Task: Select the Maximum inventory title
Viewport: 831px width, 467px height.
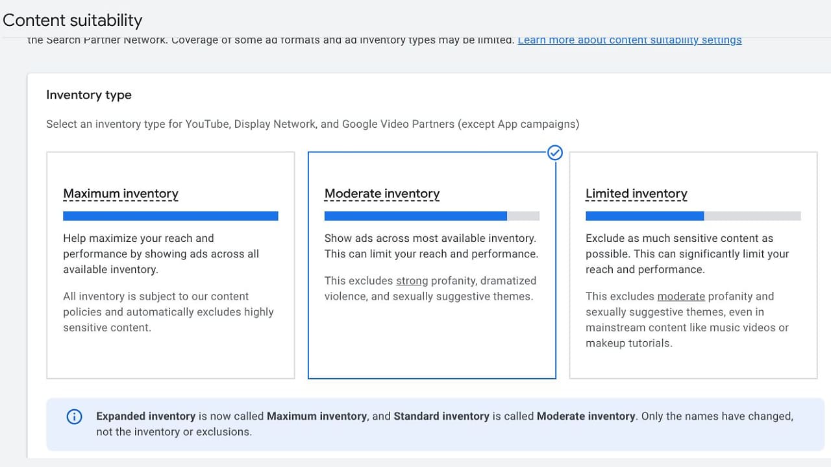Action: 121,194
